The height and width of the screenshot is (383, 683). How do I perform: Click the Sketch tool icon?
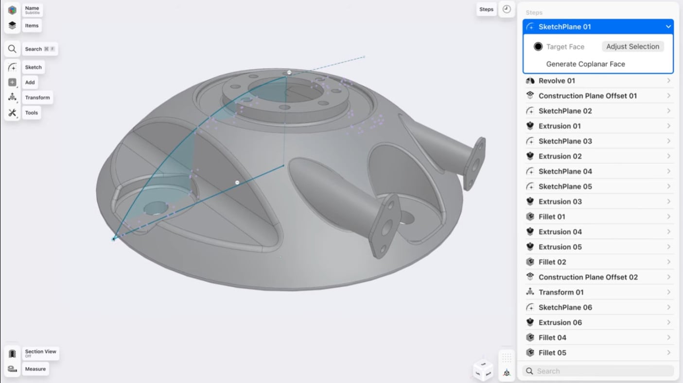[x=12, y=67]
